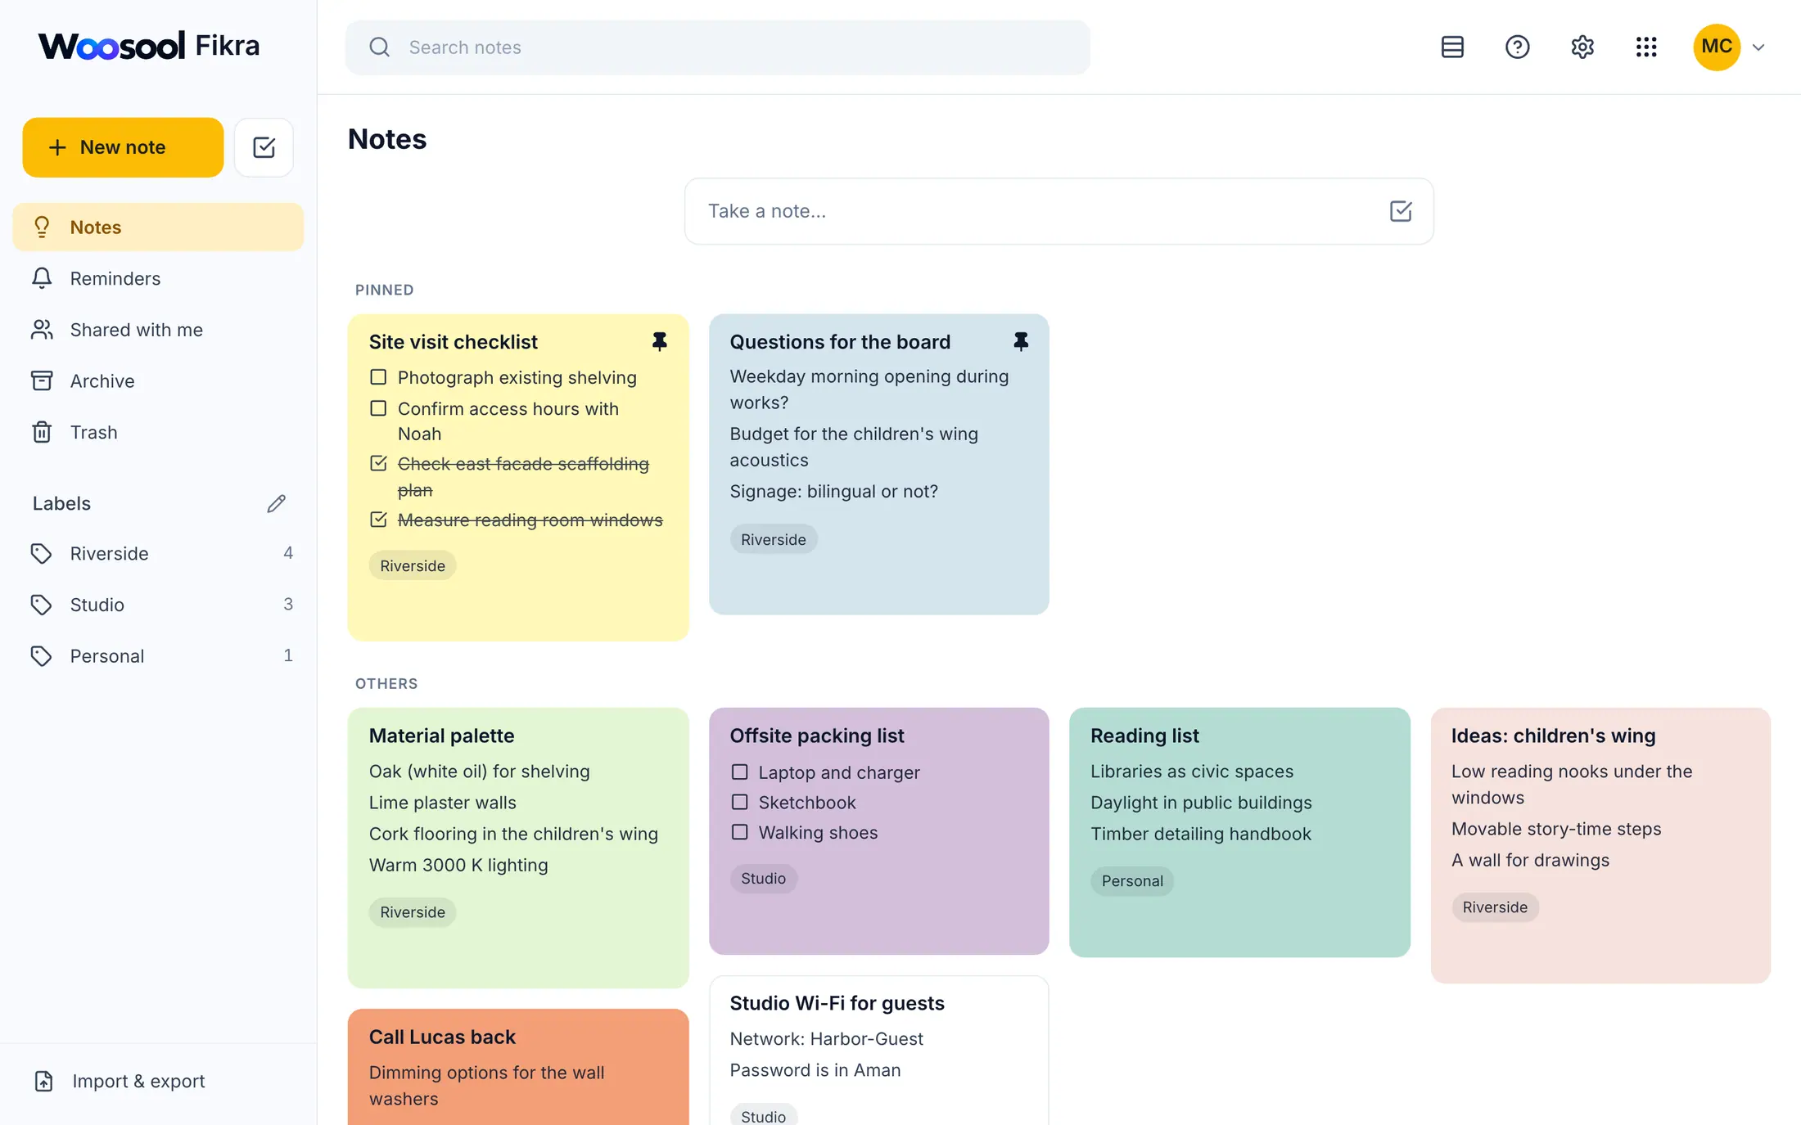
Task: Open the Reading list note title
Action: point(1144,736)
